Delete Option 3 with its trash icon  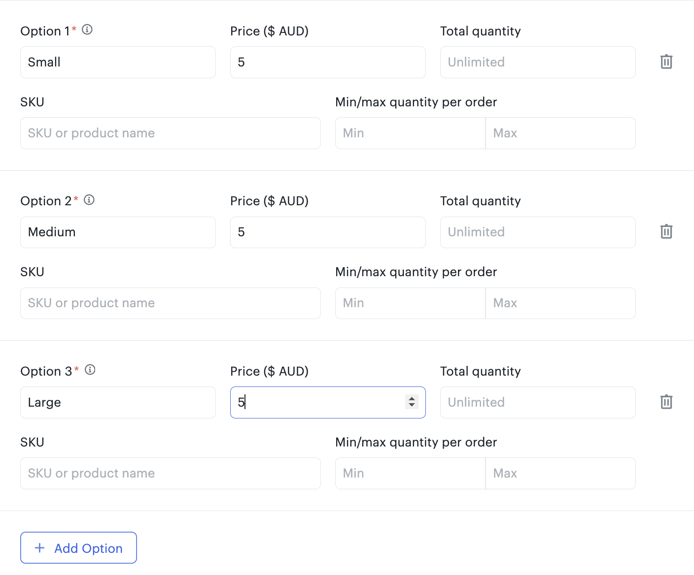[x=666, y=402]
